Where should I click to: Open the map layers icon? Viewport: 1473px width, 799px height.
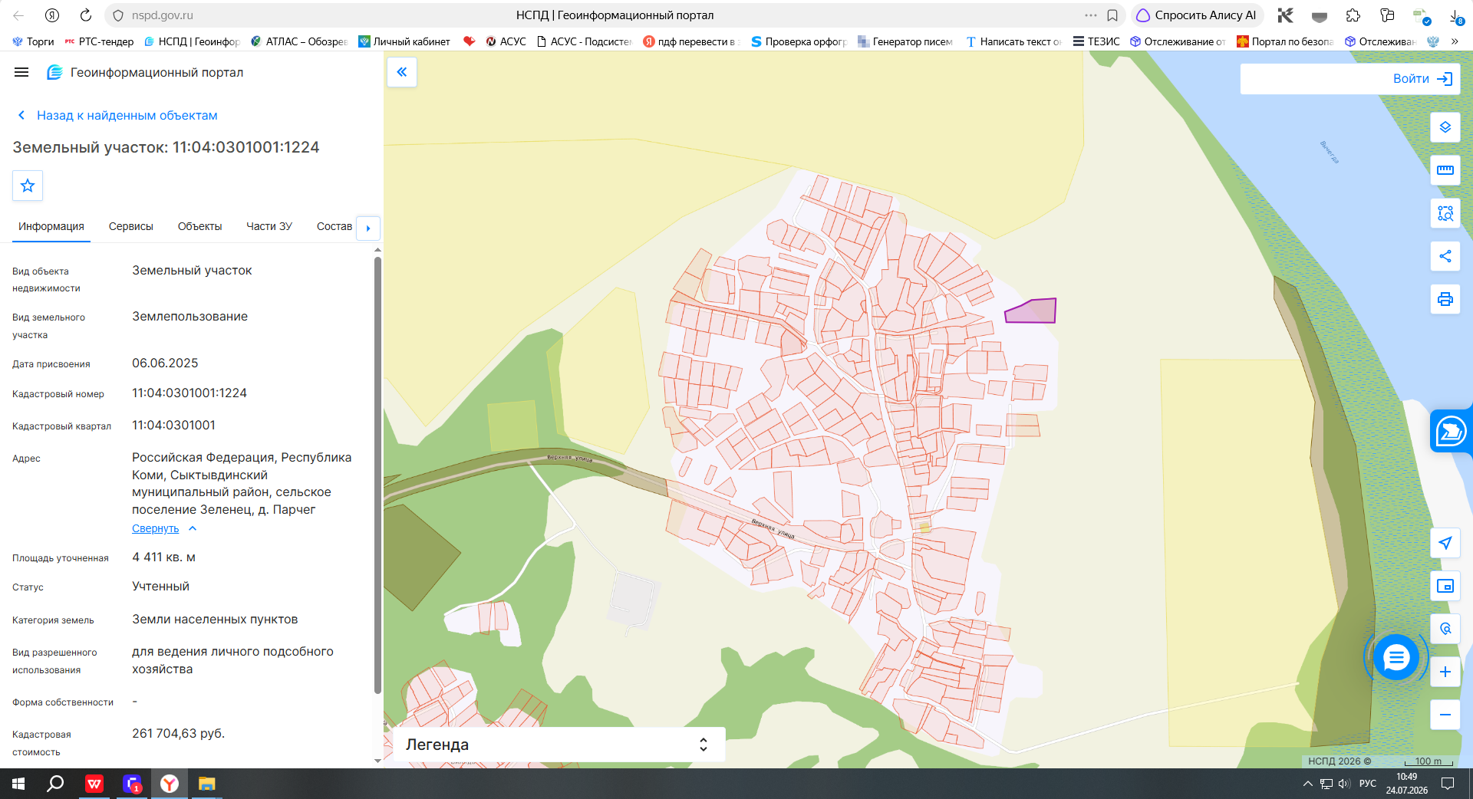[x=1445, y=127]
